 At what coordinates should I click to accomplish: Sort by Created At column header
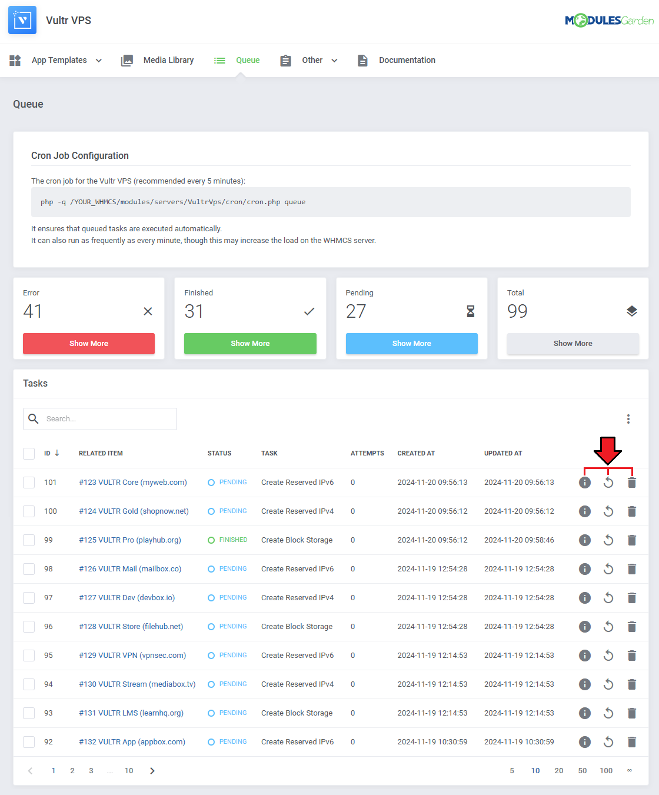pyautogui.click(x=416, y=454)
